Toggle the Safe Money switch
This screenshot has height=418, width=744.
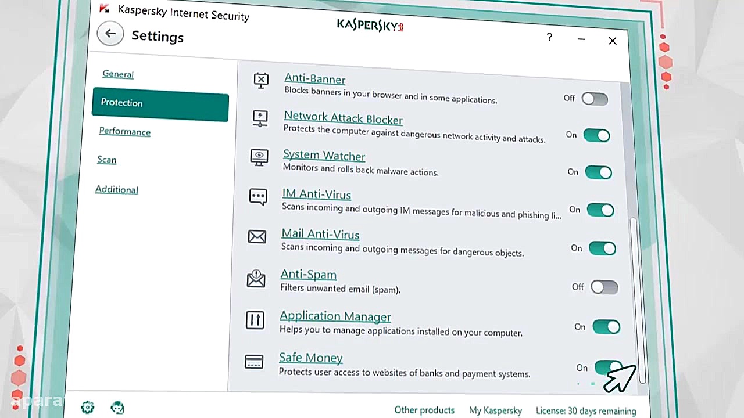click(x=609, y=367)
